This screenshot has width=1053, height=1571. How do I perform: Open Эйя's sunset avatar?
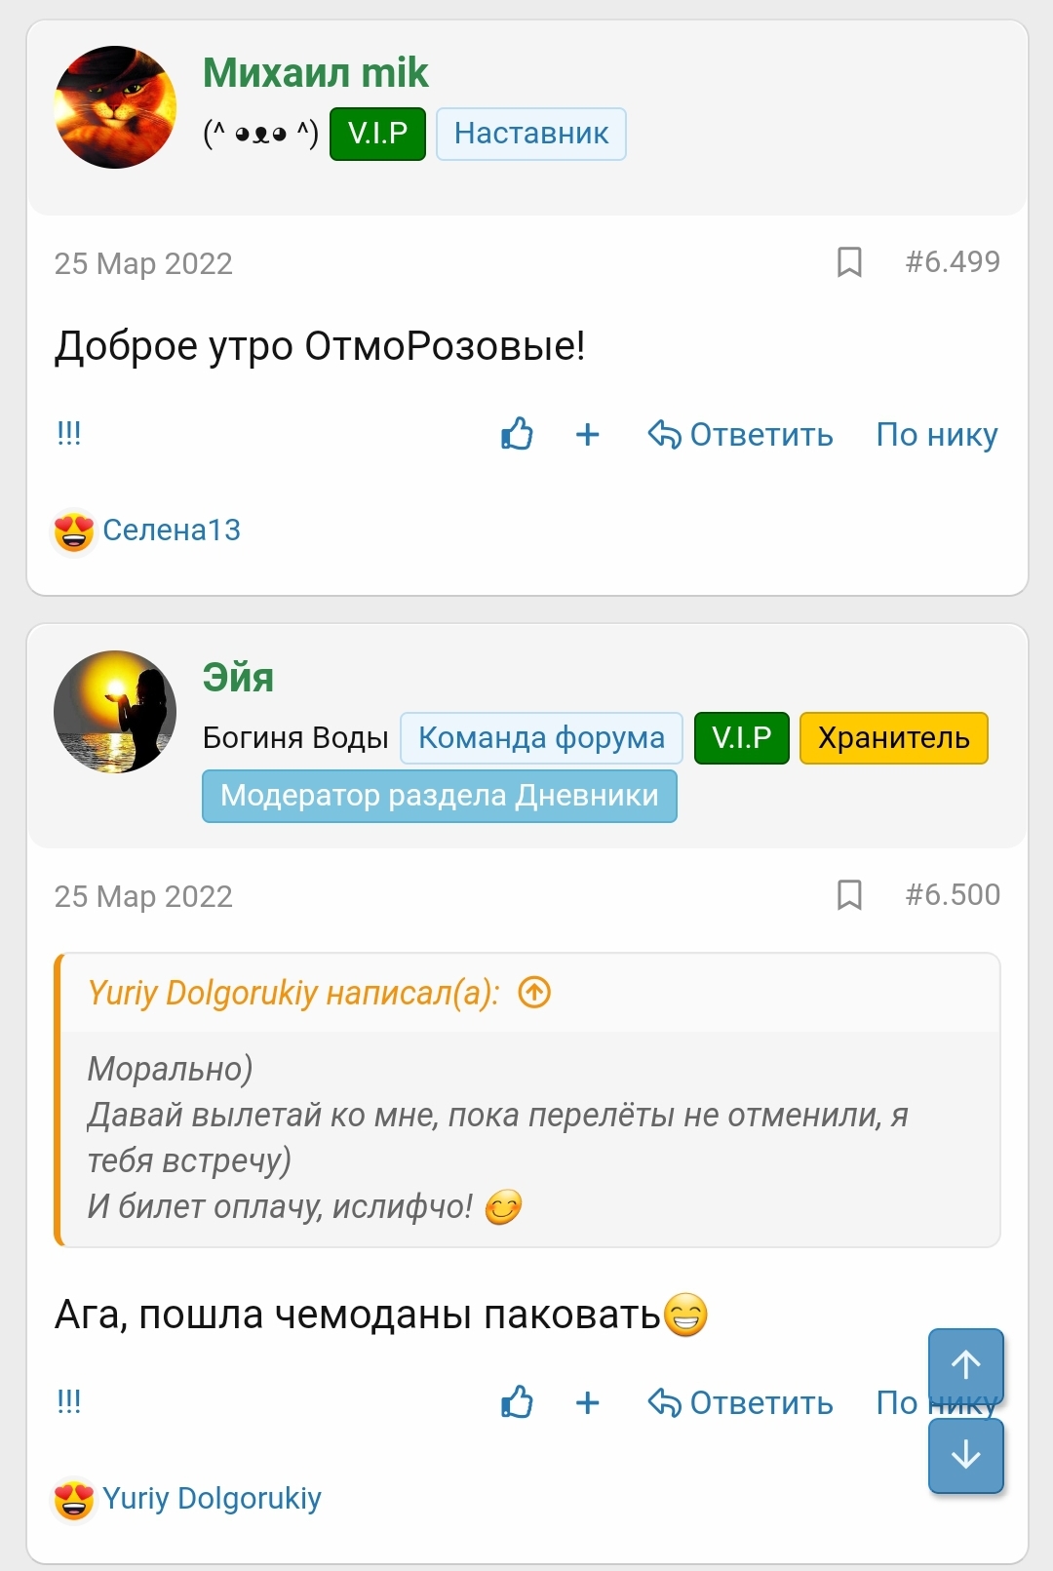(115, 712)
